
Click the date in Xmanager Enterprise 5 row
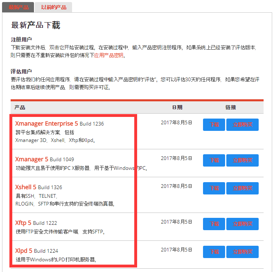click(x=176, y=123)
